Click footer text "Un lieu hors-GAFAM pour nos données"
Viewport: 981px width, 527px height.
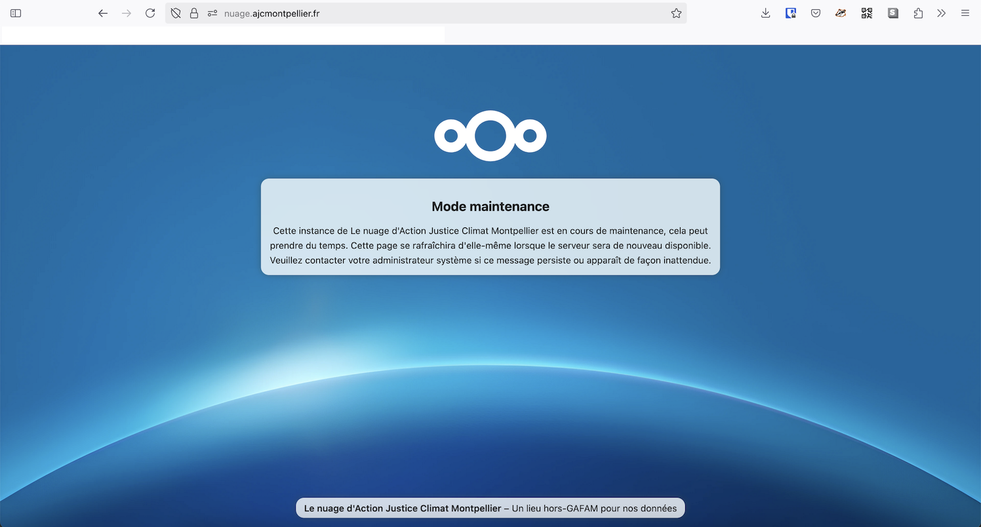click(594, 508)
